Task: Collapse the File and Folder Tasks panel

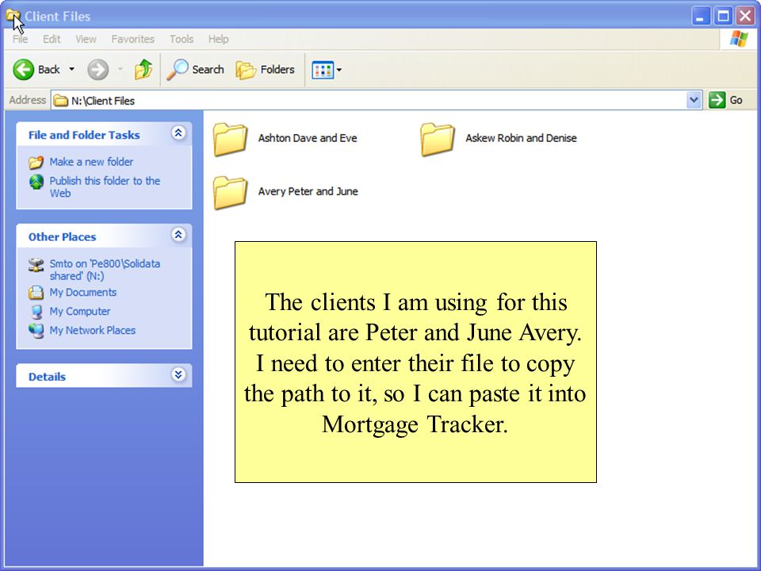Action: coord(178,132)
